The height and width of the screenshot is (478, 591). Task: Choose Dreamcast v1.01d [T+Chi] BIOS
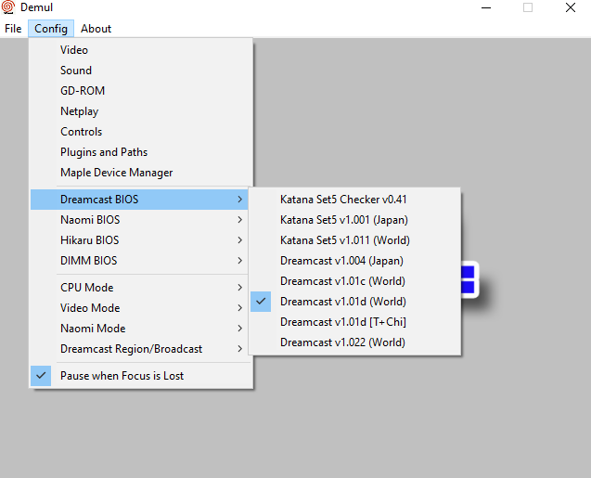click(x=342, y=322)
